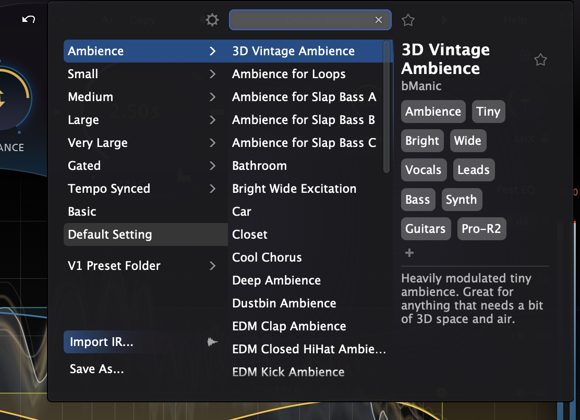Toggle the Bright tag
580x420 pixels.
pyautogui.click(x=422, y=141)
